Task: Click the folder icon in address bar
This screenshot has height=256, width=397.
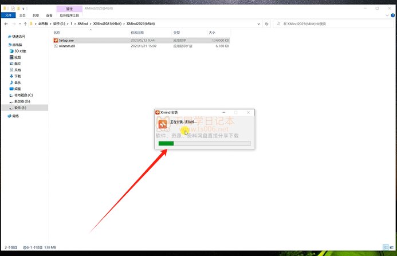Action: coord(31,24)
